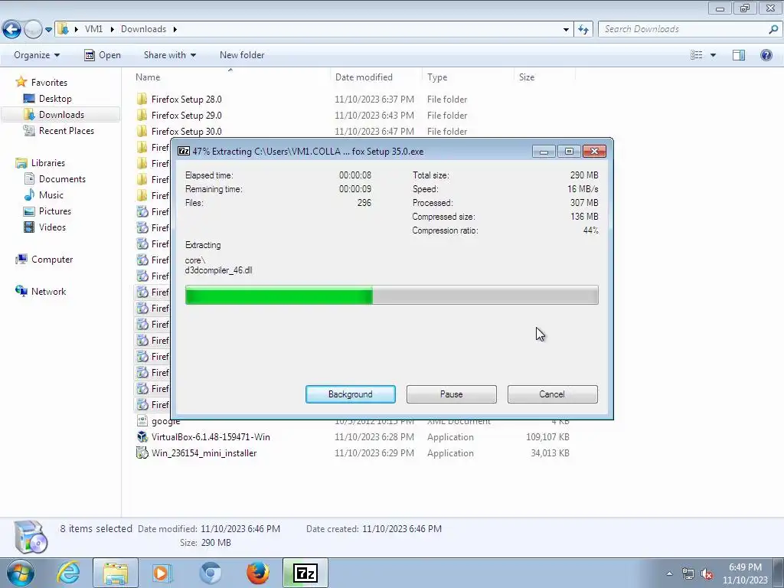Screen dimensions: 784x588
Task: Send the extraction to Background
Action: pos(351,394)
